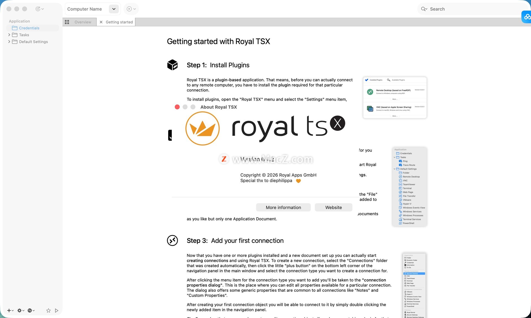Viewport: 531px width, 318px height.
Task: Click the More information button
Action: 283,207
